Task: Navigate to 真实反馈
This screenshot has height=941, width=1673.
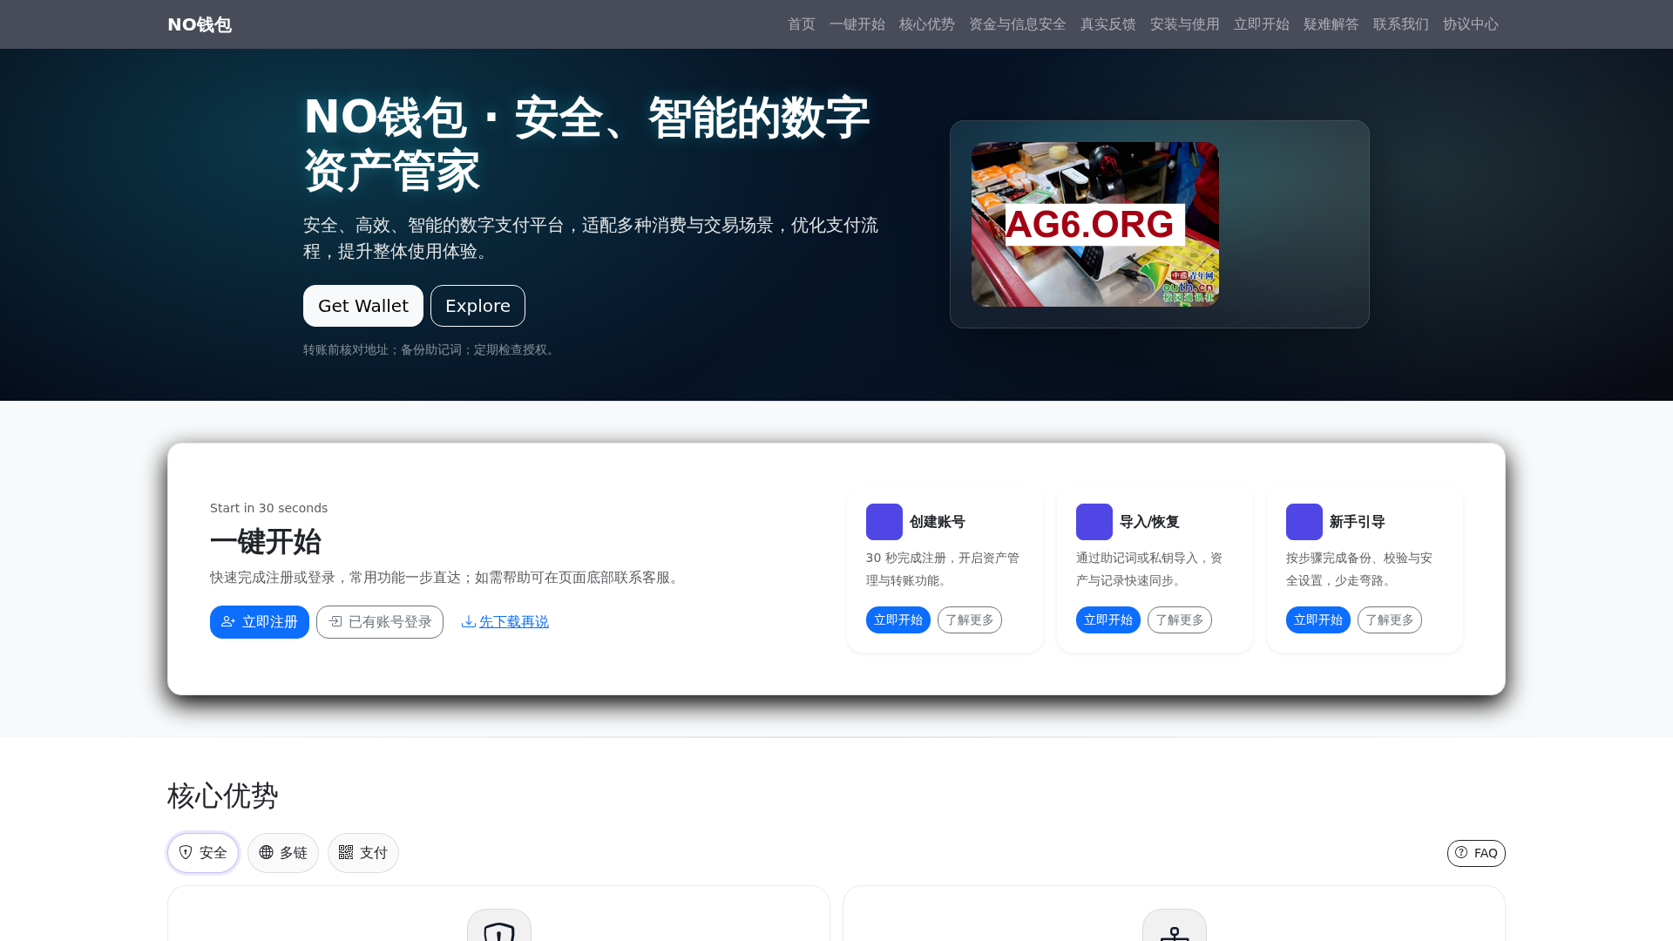Action: pos(1108,24)
